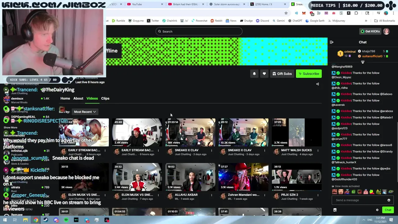
Task: Click the user profile avatar next to Get KICKs
Action: tap(386, 31)
